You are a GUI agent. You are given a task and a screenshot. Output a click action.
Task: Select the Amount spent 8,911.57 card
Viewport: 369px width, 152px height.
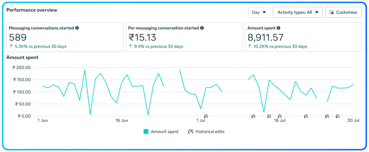point(303,37)
